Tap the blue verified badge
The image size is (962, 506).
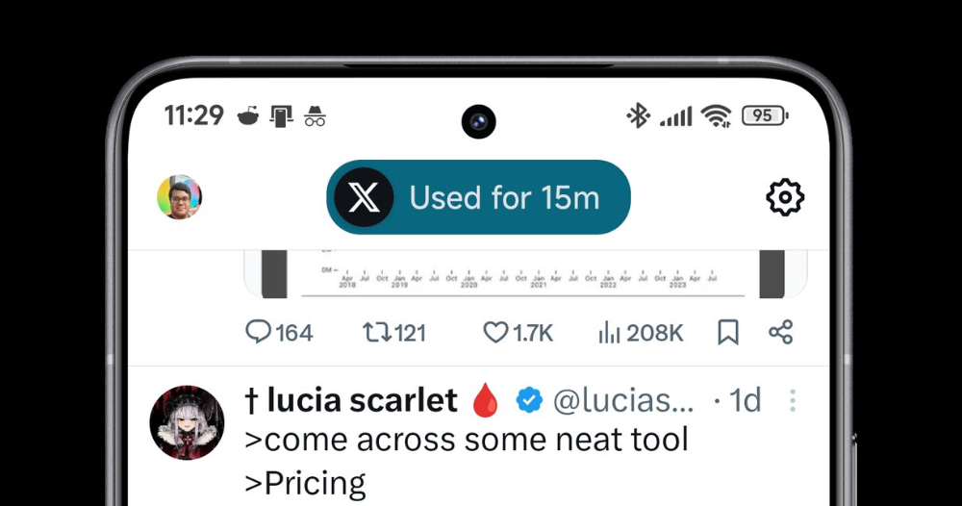529,400
